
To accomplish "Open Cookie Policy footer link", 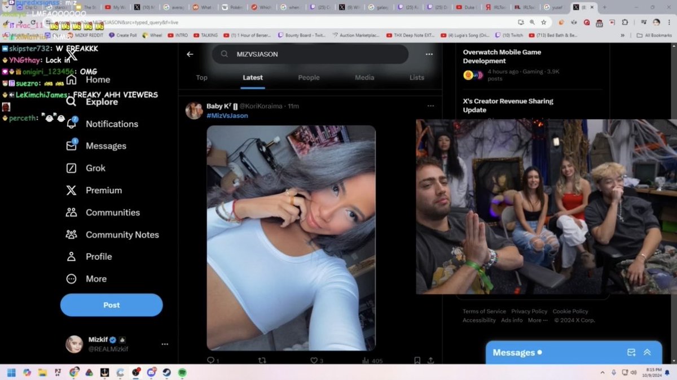I will coord(570,311).
